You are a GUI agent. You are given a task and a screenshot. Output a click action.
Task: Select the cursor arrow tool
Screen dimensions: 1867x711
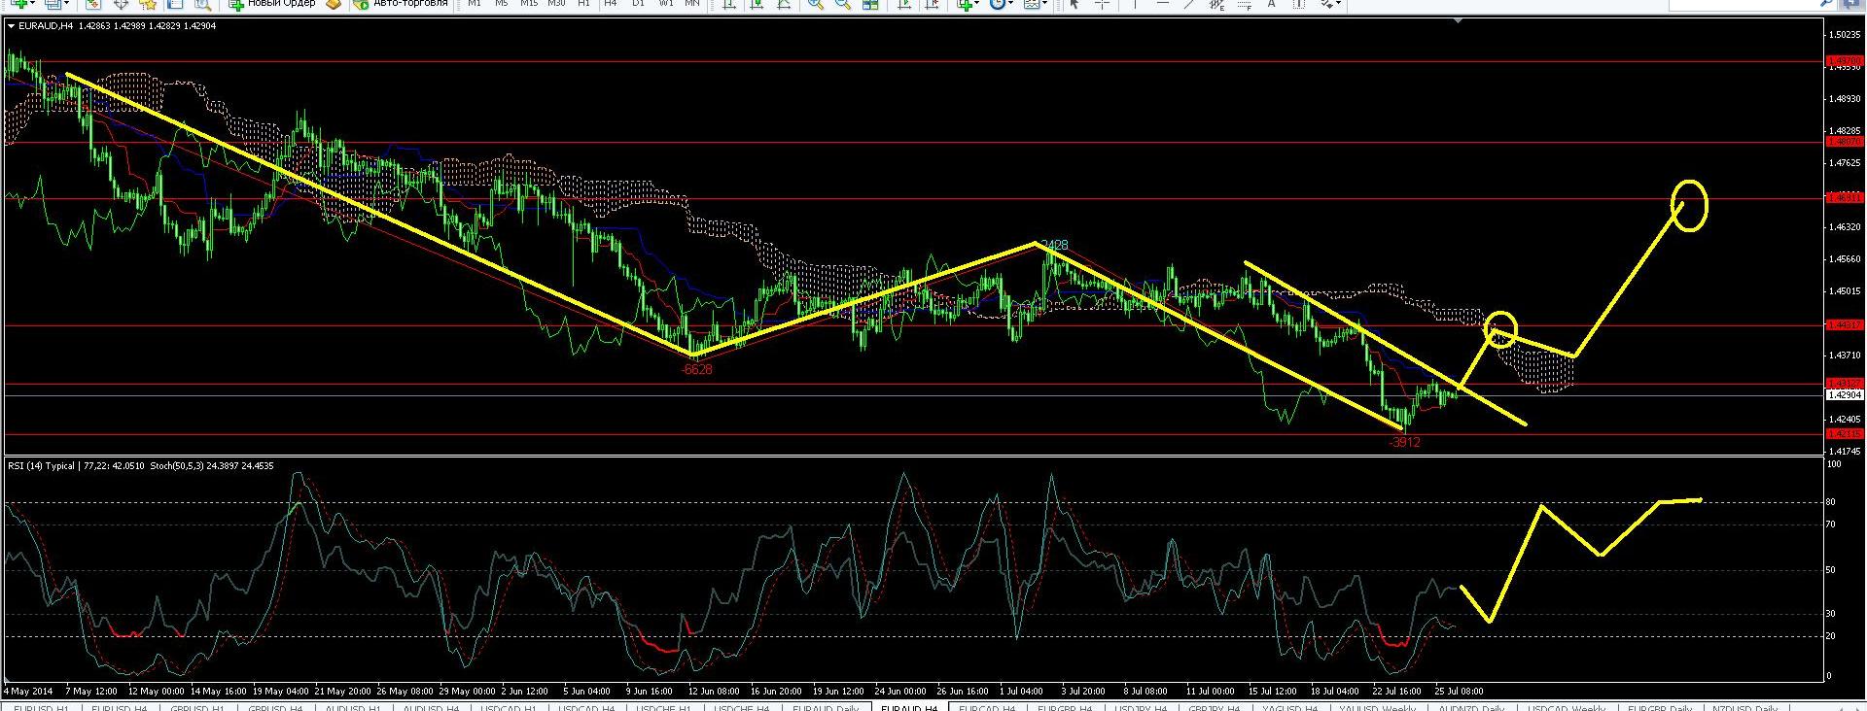1074,4
